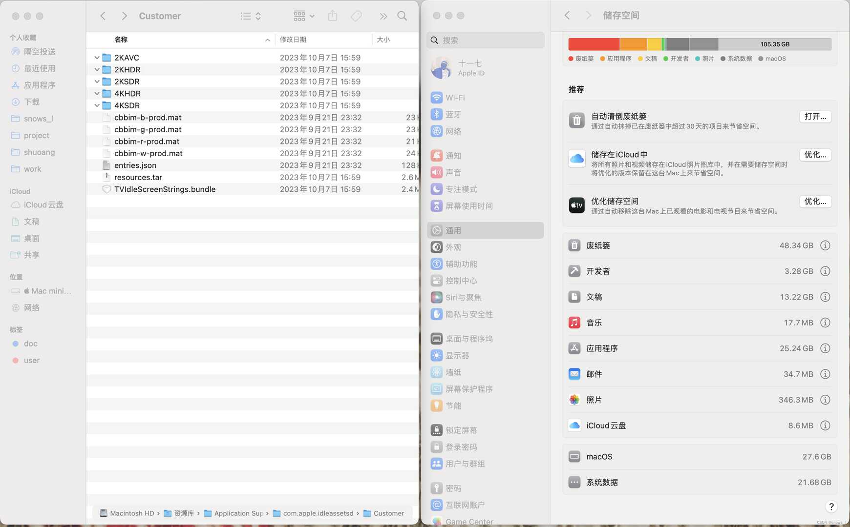Toggle the 2KSDR folder disclosure arrow

point(97,81)
